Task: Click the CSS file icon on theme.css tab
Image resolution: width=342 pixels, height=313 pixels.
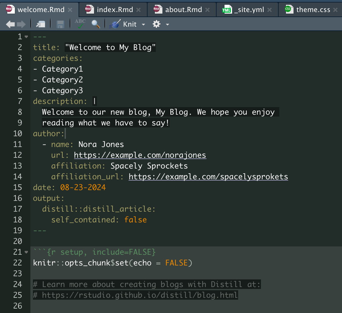Action: [289, 10]
